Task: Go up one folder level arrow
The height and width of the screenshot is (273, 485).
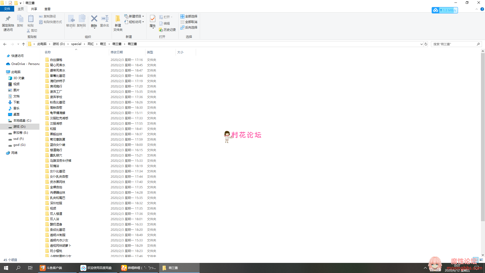Action: pyautogui.click(x=23, y=44)
